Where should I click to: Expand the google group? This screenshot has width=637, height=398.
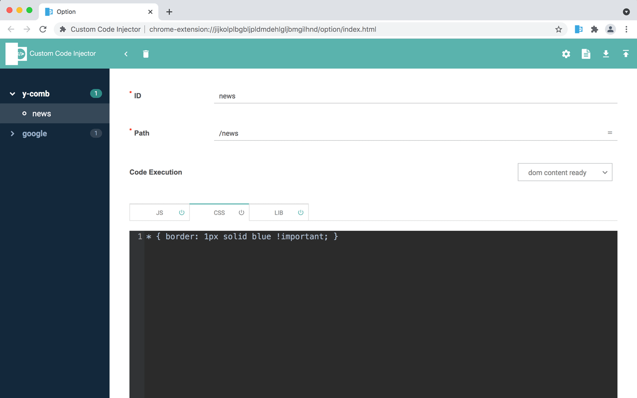click(x=12, y=133)
